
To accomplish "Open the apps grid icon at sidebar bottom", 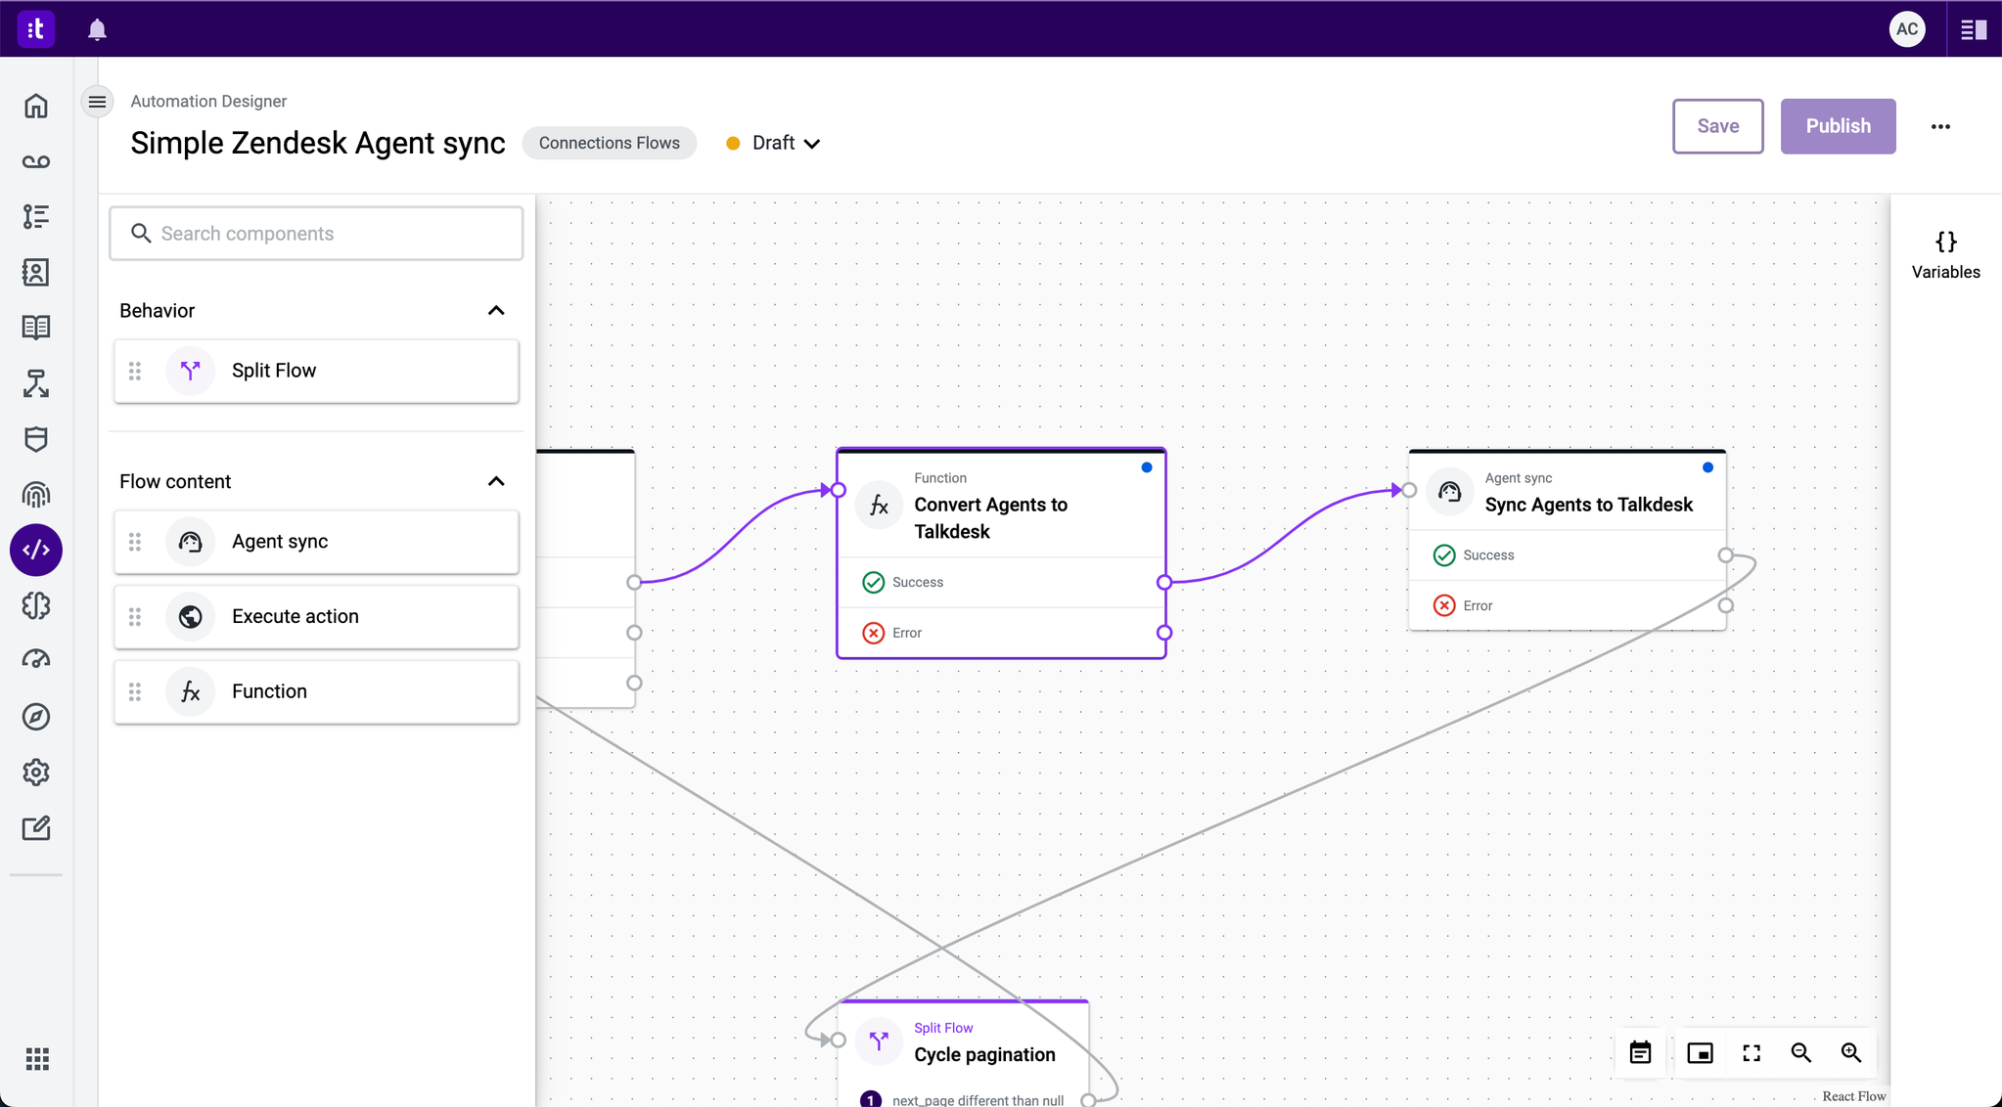I will [x=37, y=1058].
